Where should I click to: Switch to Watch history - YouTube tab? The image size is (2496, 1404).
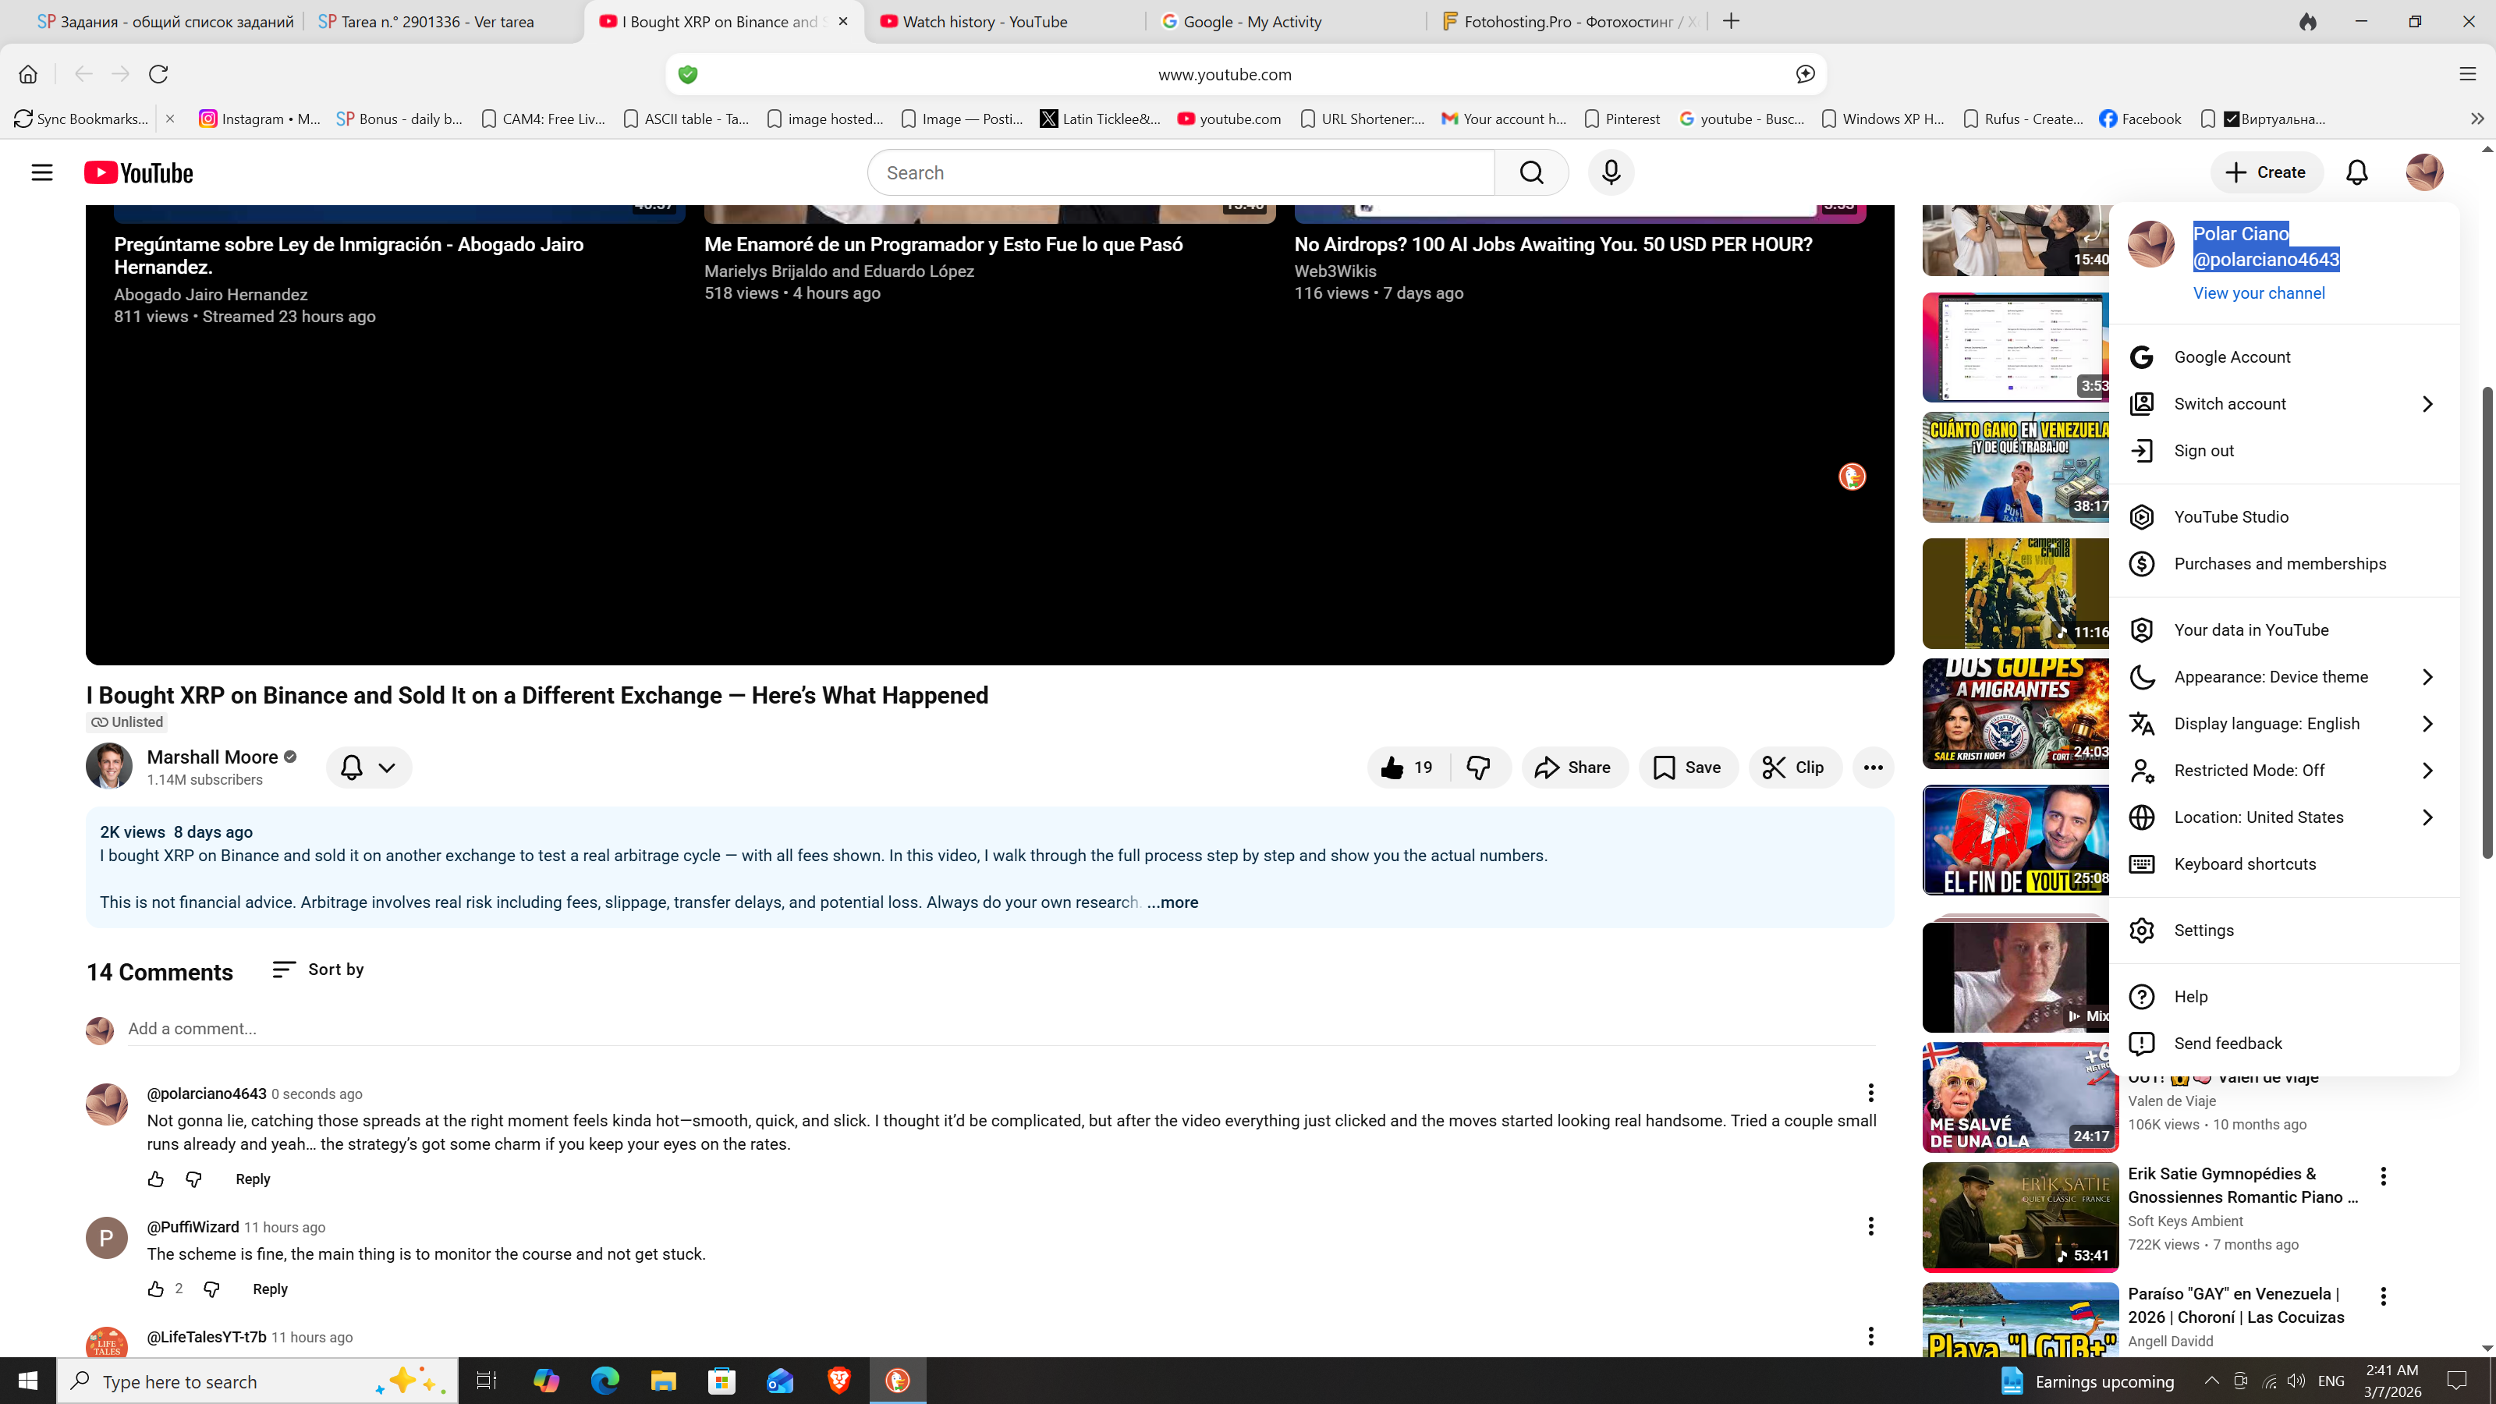tap(984, 21)
